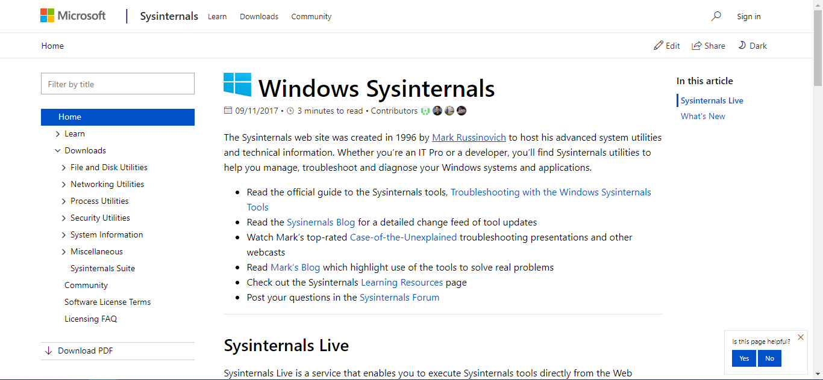823x380 pixels.
Task: Switch to Dark theme
Action: tap(753, 46)
